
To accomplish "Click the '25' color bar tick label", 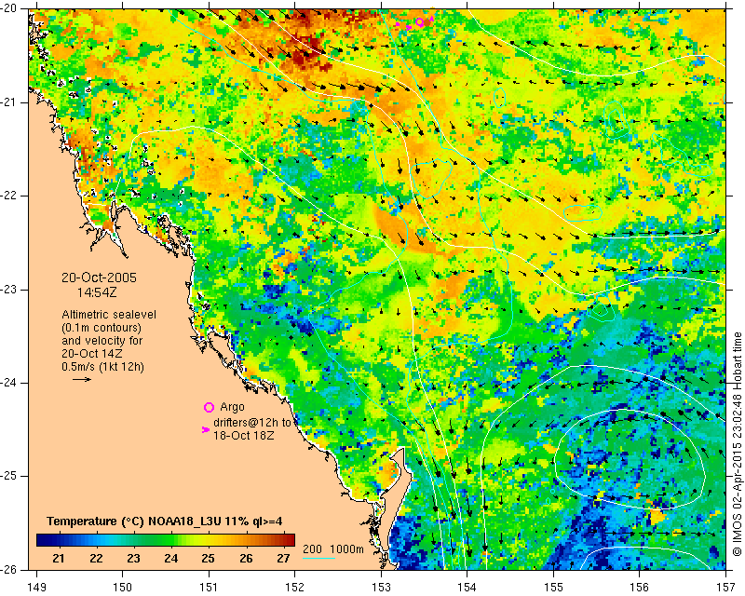I will pyautogui.click(x=208, y=558).
